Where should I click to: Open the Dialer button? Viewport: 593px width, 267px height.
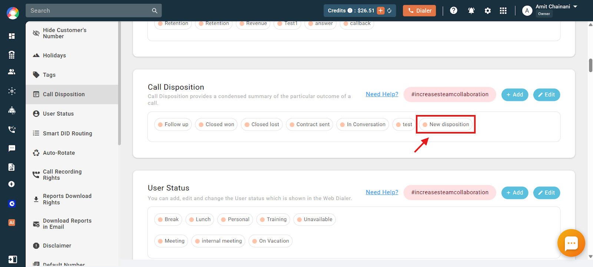coord(420,11)
